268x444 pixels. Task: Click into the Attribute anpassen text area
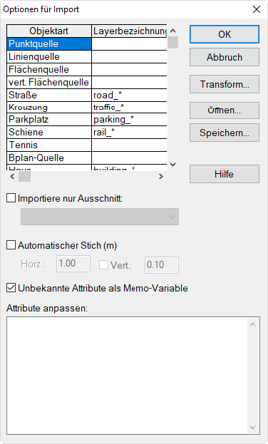(x=127, y=376)
